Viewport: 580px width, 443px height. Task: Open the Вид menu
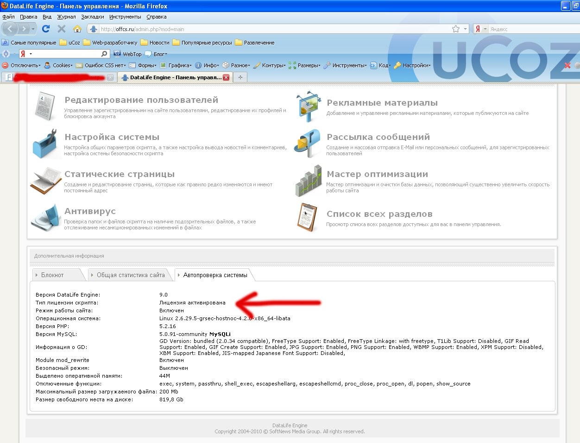[x=47, y=17]
